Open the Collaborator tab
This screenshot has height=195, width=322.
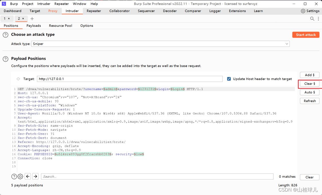point(120,11)
